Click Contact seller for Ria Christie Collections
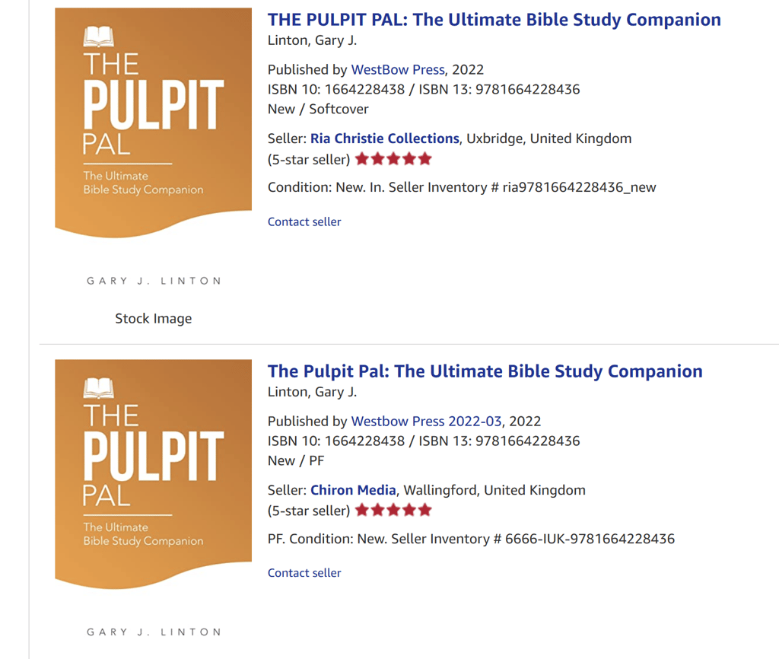The image size is (779, 659). coord(304,221)
